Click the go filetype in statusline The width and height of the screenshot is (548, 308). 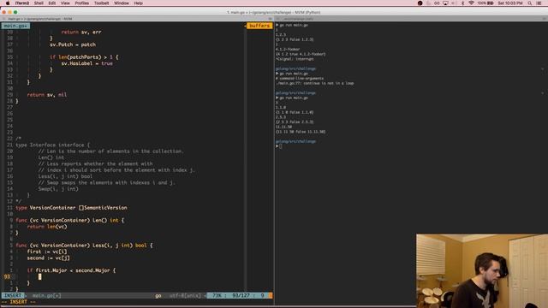point(158,295)
